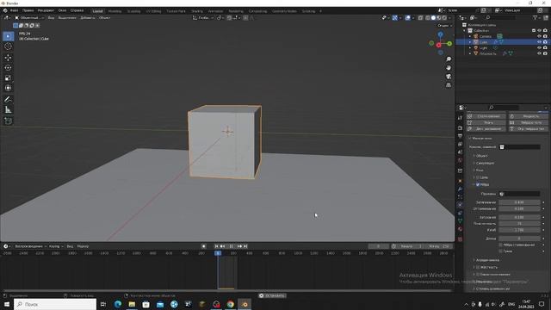Toggle render camera icon for Camera row
This screenshot has height=310, width=551.
coord(545,36)
